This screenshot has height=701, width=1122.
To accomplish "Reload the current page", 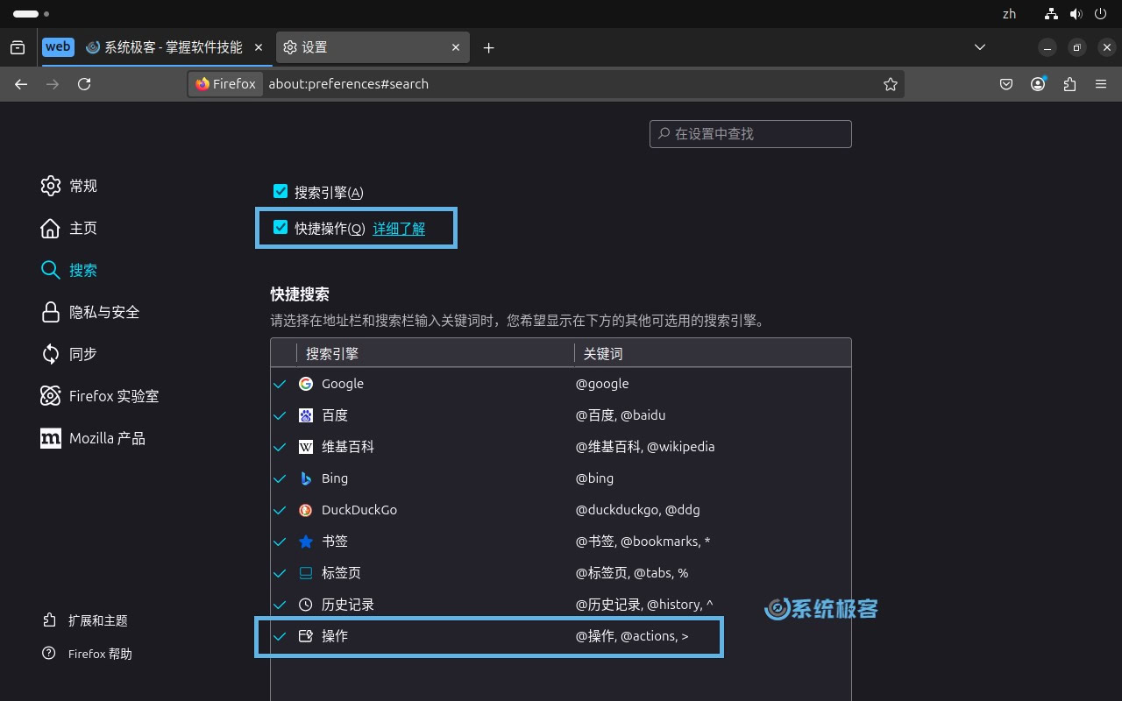I will pyautogui.click(x=84, y=84).
